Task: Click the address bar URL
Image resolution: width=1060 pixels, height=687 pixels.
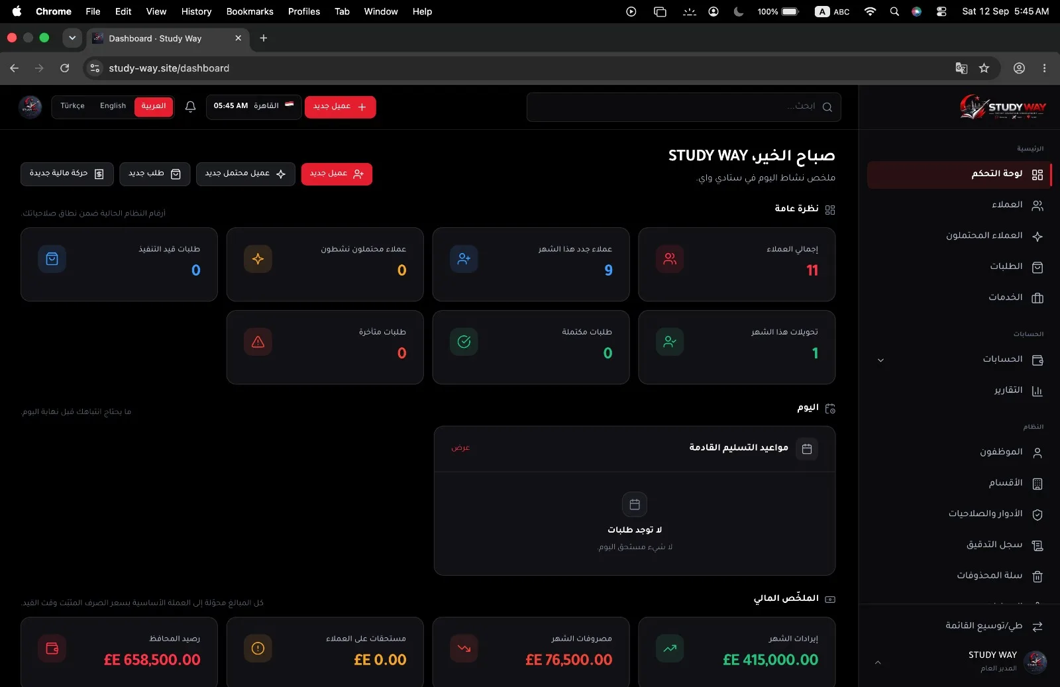Action: click(169, 68)
